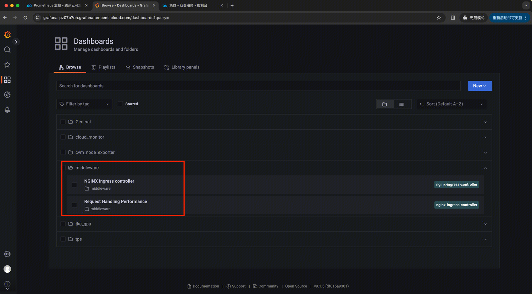Click the Search for dashboards field
The width and height of the screenshot is (532, 294).
tap(258, 86)
